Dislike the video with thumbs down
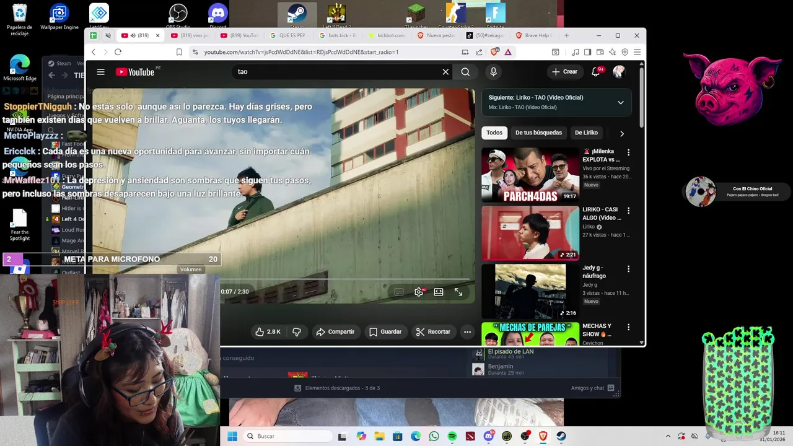The image size is (793, 446). pyautogui.click(x=297, y=332)
